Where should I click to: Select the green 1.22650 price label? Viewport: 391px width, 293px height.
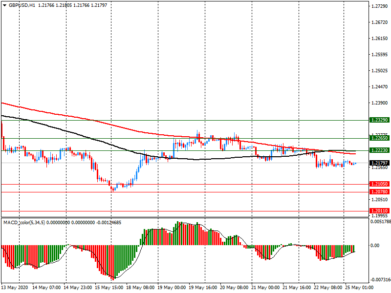[x=379, y=138]
